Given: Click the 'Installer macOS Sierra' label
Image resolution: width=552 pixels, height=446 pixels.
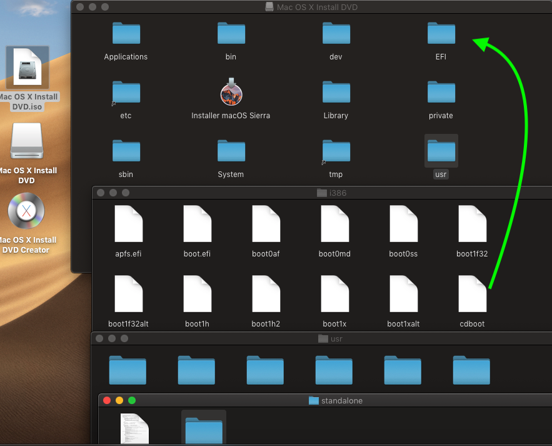Looking at the screenshot, I should click(x=231, y=116).
